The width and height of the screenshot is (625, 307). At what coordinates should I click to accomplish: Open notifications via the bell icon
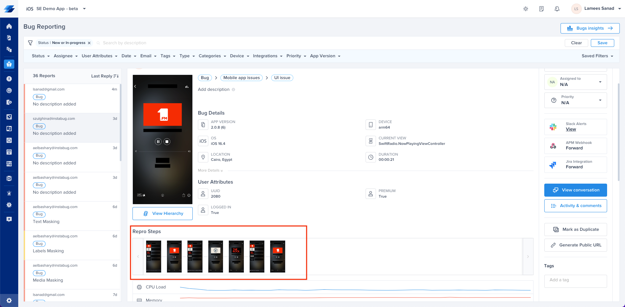[557, 9]
